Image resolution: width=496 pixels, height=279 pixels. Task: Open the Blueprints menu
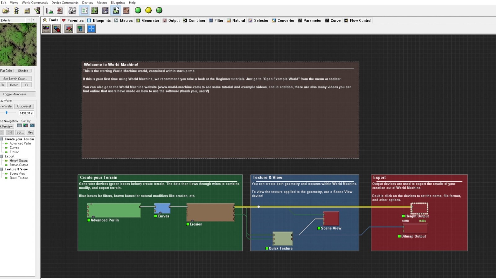click(x=118, y=2)
